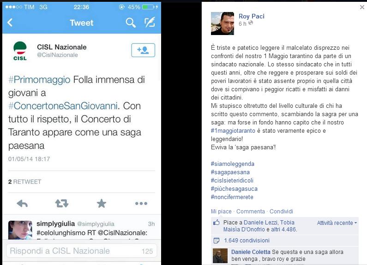The width and height of the screenshot is (367, 265).
Task: Reply to the tweet using arrow icon
Action: click(23, 203)
